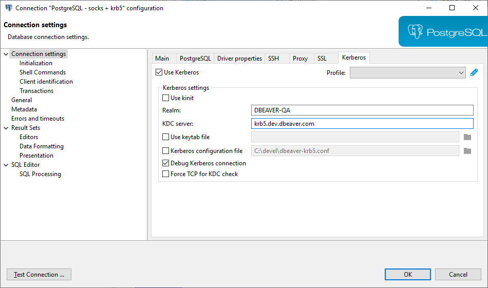Toggle Use Kerberos checkbox

[x=159, y=72]
